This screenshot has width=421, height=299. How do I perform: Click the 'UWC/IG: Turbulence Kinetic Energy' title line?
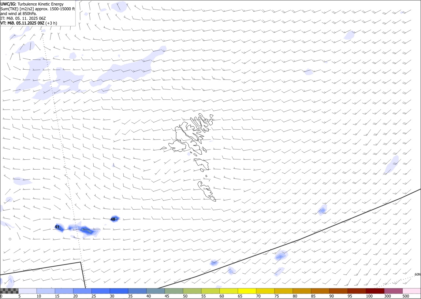coord(32,4)
